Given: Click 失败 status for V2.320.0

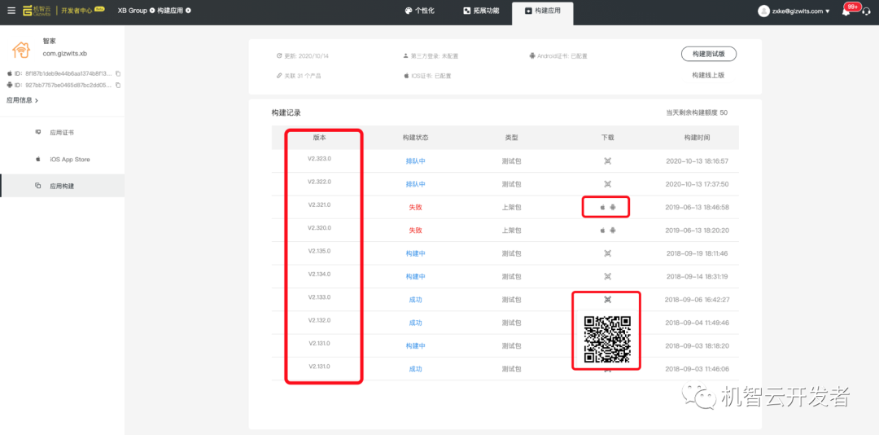Looking at the screenshot, I should [415, 231].
